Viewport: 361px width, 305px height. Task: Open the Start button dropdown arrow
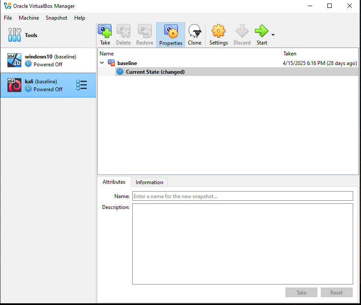[x=273, y=35]
